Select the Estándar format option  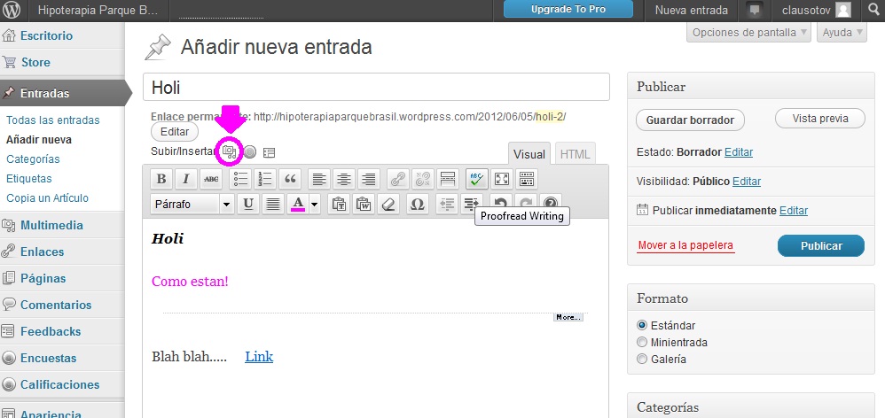click(x=643, y=325)
